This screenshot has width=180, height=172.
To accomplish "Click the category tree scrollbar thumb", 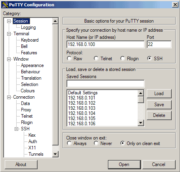I will [x=55, y=85].
